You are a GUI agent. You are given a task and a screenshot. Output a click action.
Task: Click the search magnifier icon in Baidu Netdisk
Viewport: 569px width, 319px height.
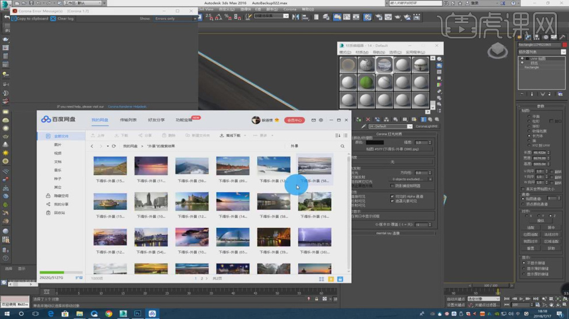point(342,146)
